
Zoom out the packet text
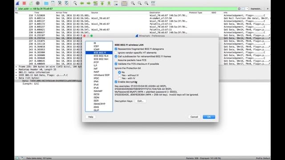pyautogui.click(x=139, y=3)
